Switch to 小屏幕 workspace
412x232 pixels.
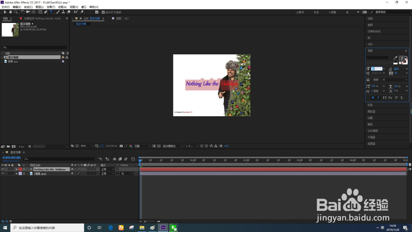click(x=332, y=12)
